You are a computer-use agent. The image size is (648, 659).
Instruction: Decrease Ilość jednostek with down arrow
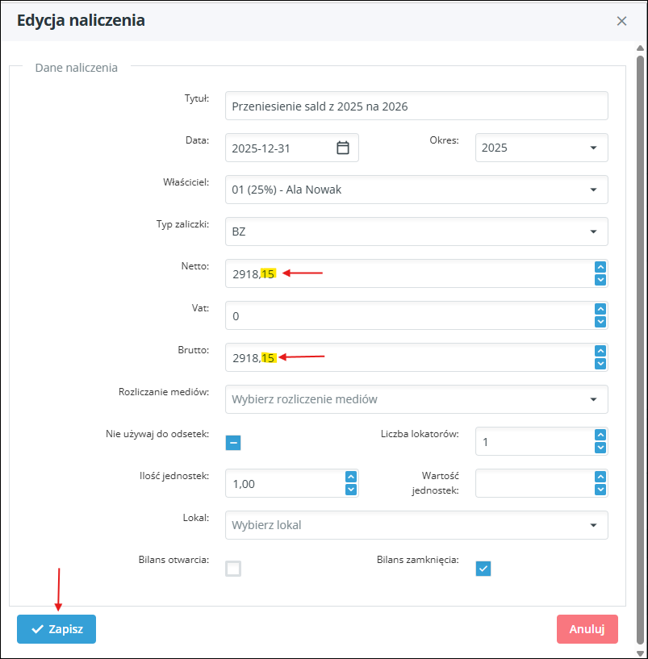(350, 490)
